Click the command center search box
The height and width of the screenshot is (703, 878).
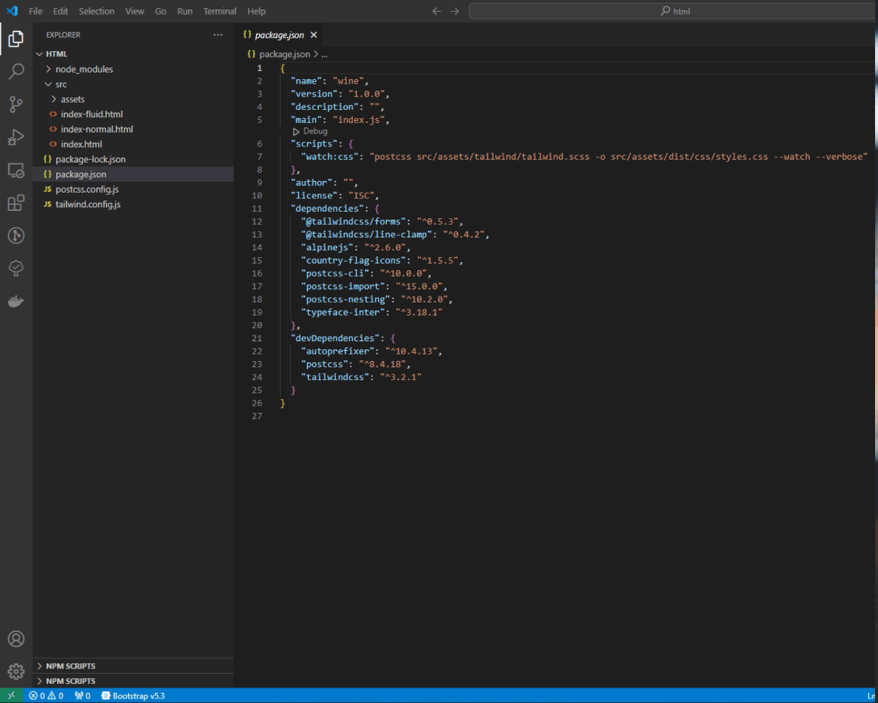(x=673, y=11)
